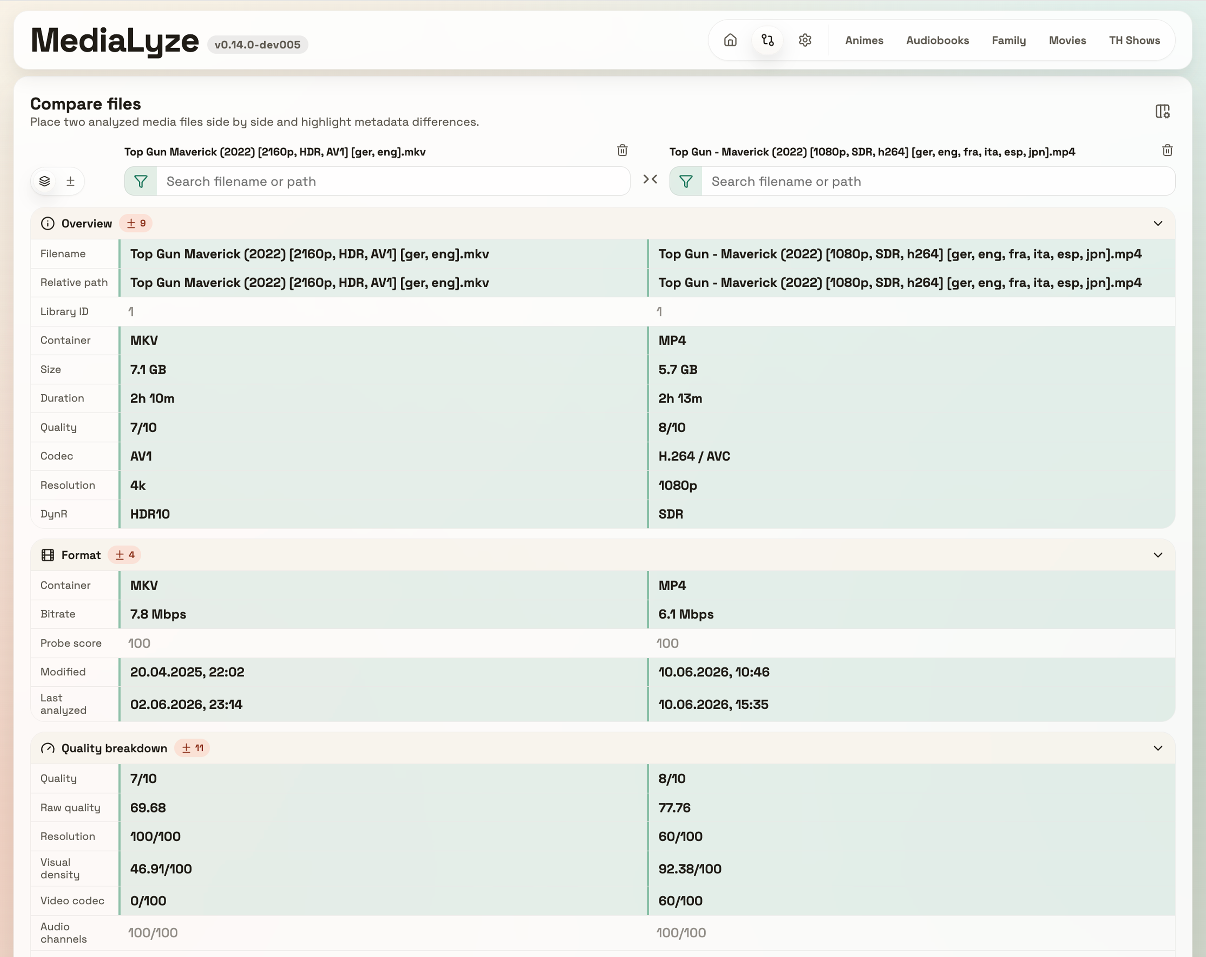Select the right mp4 file title above search

pyautogui.click(x=872, y=152)
